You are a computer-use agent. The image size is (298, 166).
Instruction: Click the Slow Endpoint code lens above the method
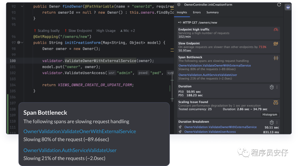click(78, 31)
